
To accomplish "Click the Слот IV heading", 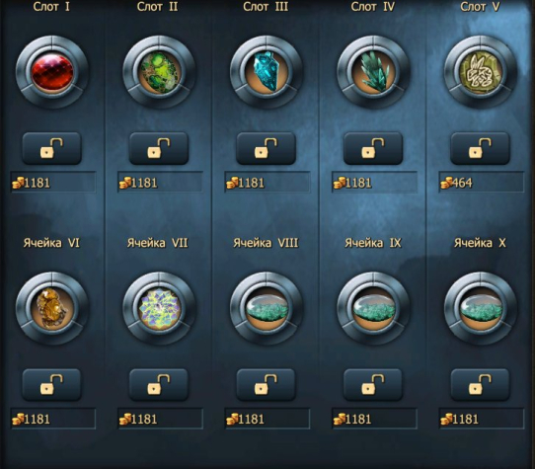I will 373,7.
